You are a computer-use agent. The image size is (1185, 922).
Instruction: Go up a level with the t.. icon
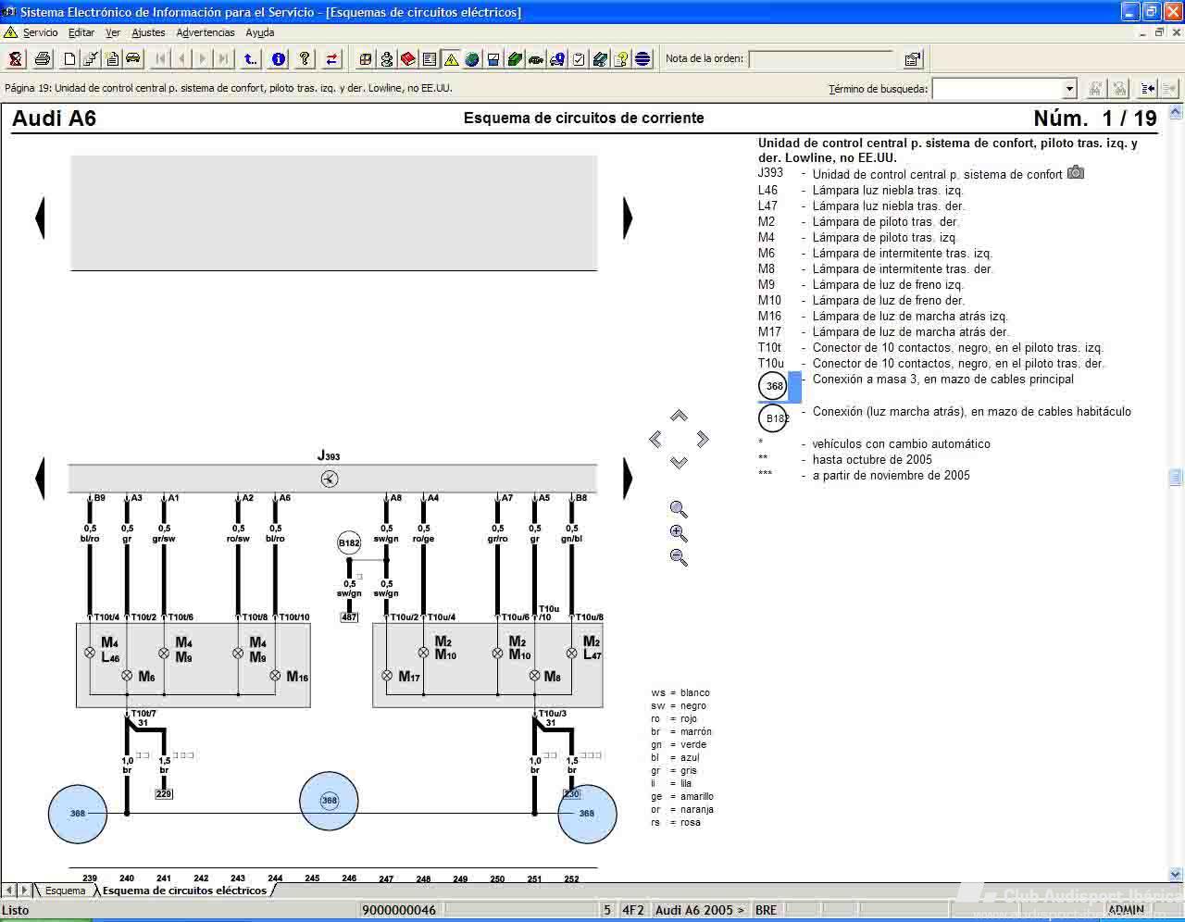[250, 59]
